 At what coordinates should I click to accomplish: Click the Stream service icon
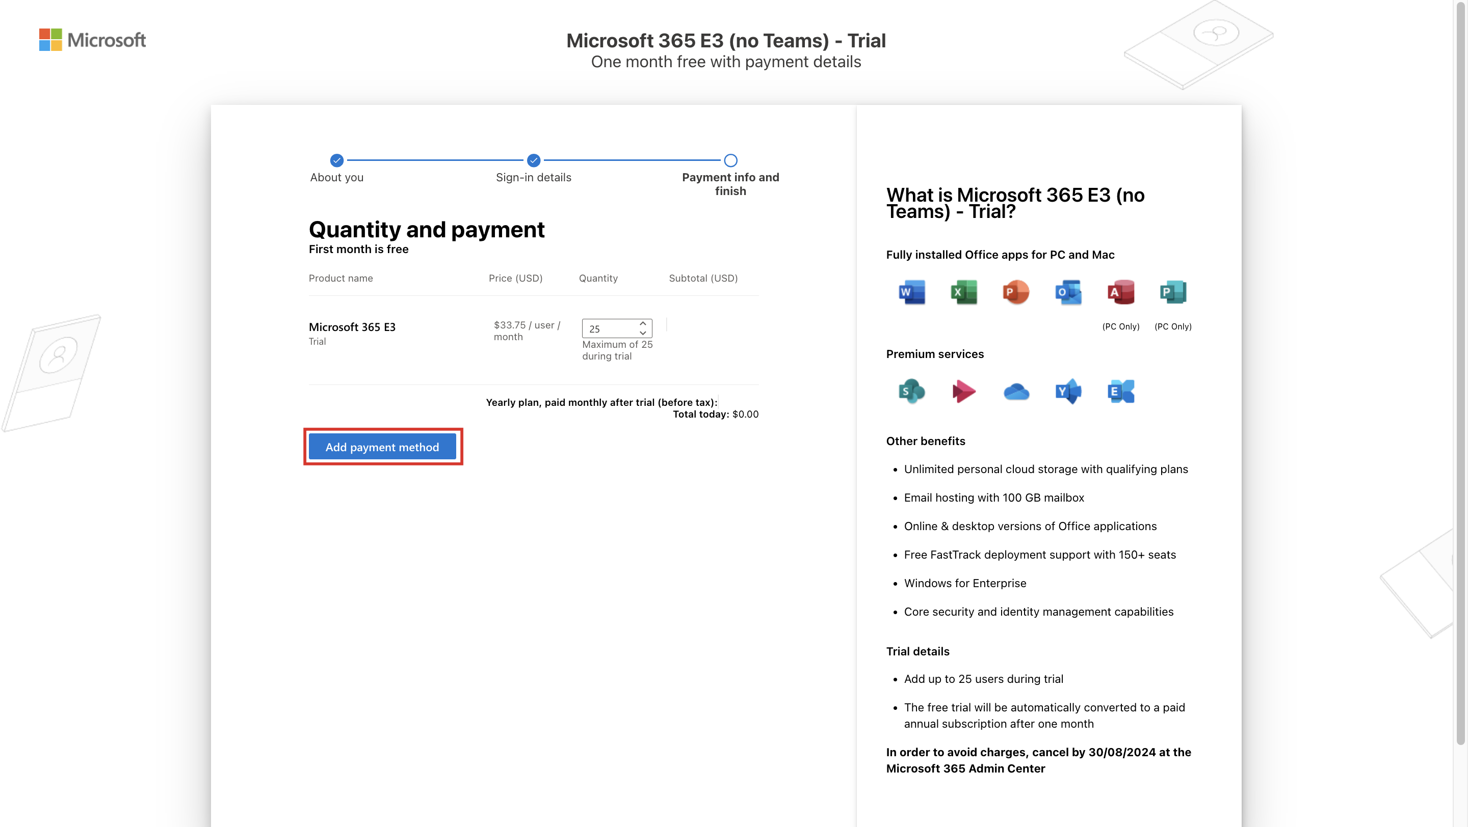[x=964, y=391]
